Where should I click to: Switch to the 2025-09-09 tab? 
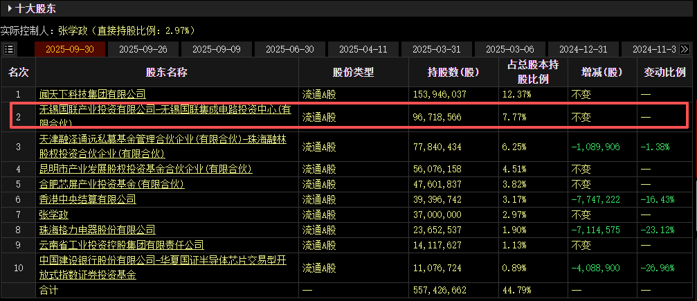pyautogui.click(x=217, y=49)
